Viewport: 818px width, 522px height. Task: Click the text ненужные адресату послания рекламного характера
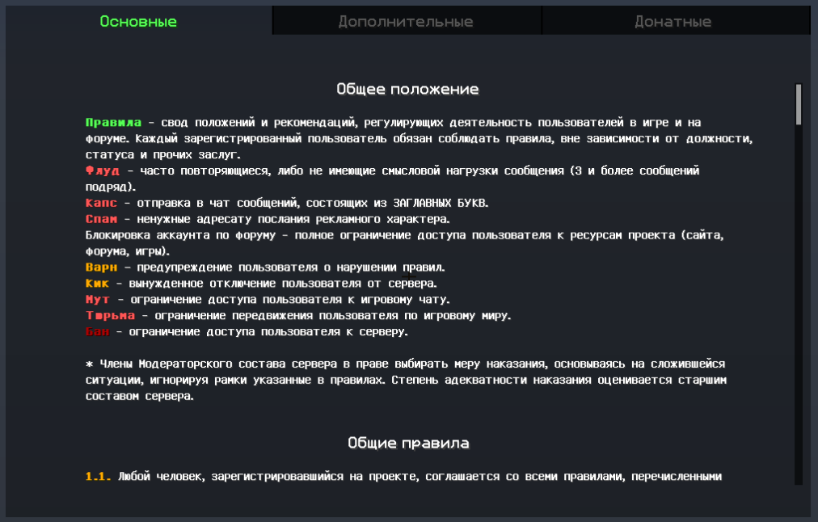point(293,219)
